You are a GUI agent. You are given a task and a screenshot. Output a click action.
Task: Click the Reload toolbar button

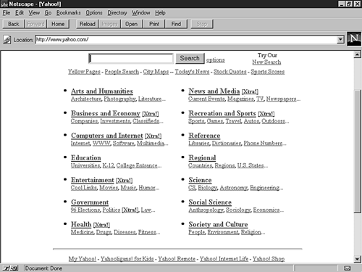pos(87,24)
